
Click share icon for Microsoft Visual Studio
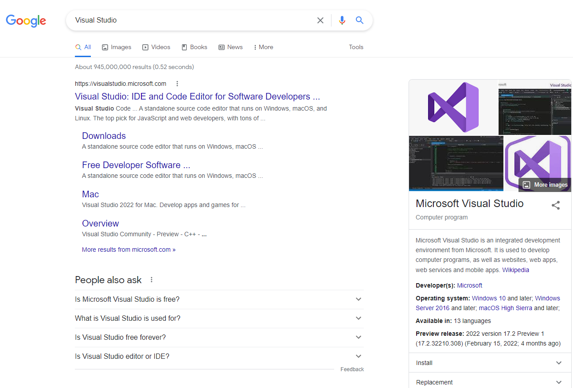click(x=556, y=205)
